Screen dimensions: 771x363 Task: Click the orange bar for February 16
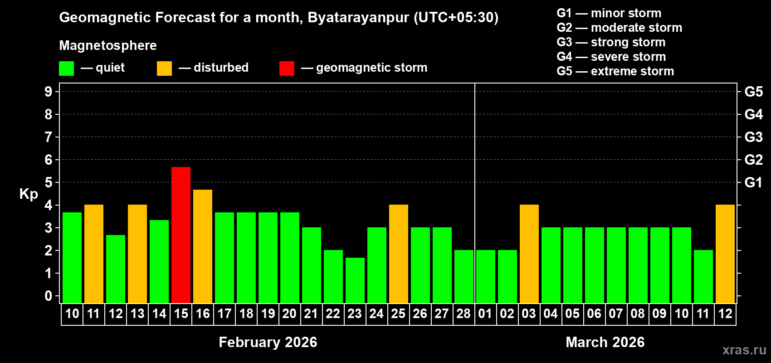203,246
